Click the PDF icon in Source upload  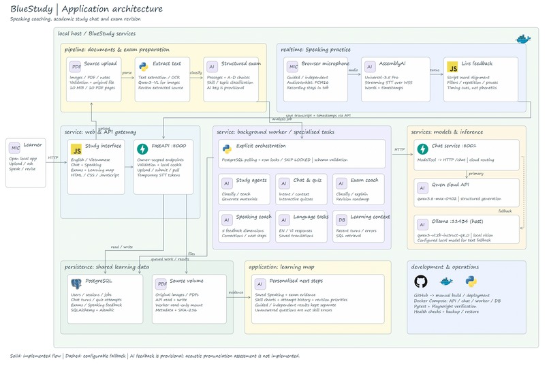(76, 67)
